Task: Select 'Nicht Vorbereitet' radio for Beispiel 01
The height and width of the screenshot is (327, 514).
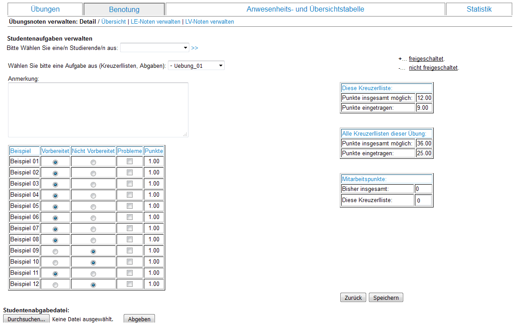Action: pyautogui.click(x=93, y=162)
